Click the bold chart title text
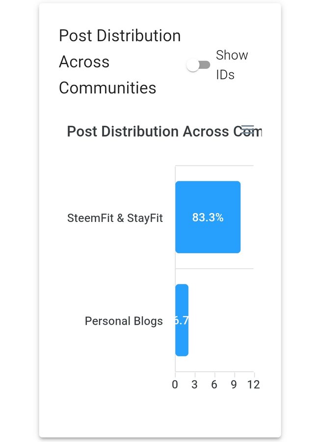 [164, 131]
